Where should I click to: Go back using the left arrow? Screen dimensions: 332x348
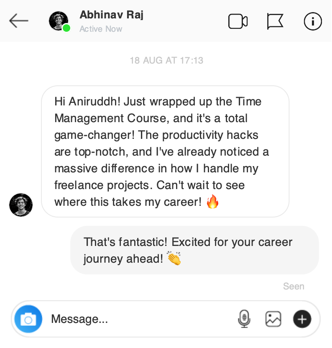pyautogui.click(x=19, y=20)
